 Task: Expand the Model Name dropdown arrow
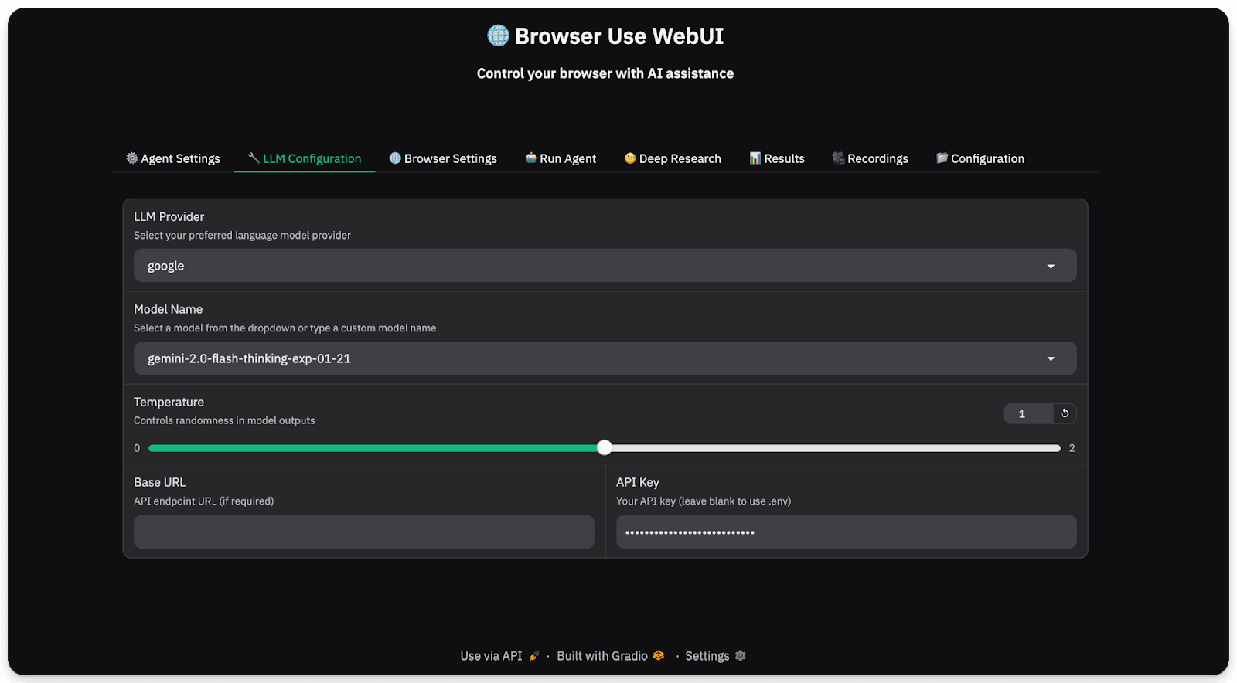1051,359
